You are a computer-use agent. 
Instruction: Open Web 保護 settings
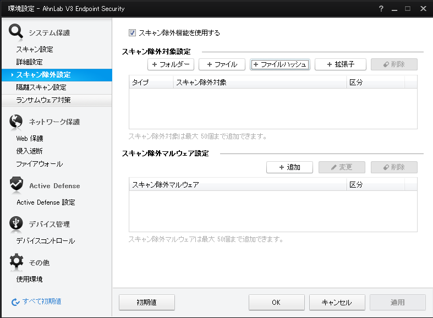click(x=30, y=138)
